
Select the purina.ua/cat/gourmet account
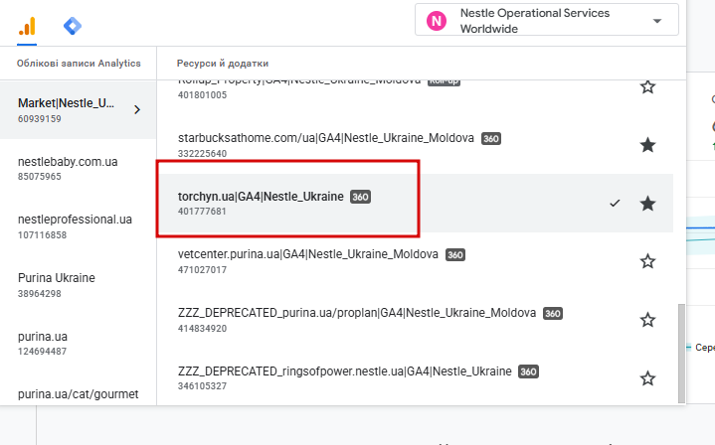78,394
